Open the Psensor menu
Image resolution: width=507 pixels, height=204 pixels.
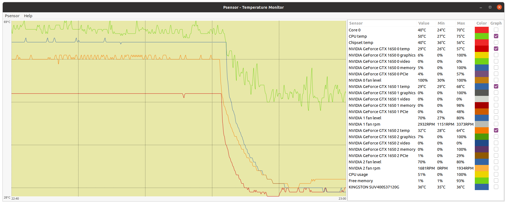click(12, 16)
